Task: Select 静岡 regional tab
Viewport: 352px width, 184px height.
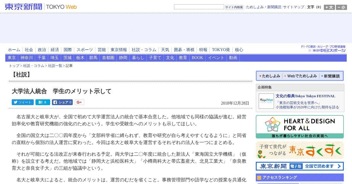Action: coord(123,58)
